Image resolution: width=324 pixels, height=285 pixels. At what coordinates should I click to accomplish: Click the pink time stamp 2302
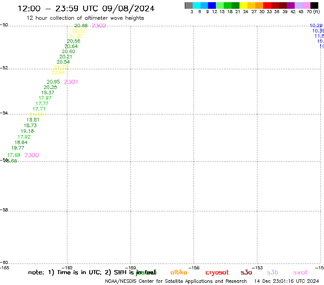[x=99, y=26]
